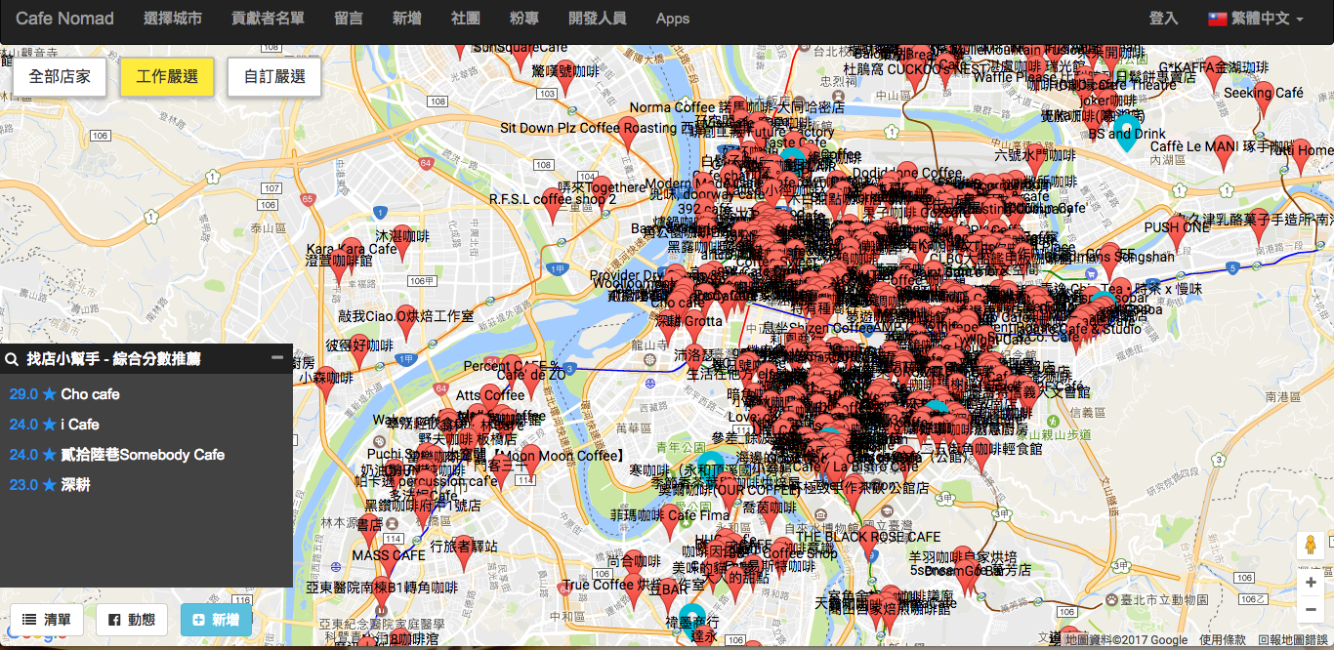Zoom out the map with minus button
1334x650 pixels.
tap(1311, 610)
